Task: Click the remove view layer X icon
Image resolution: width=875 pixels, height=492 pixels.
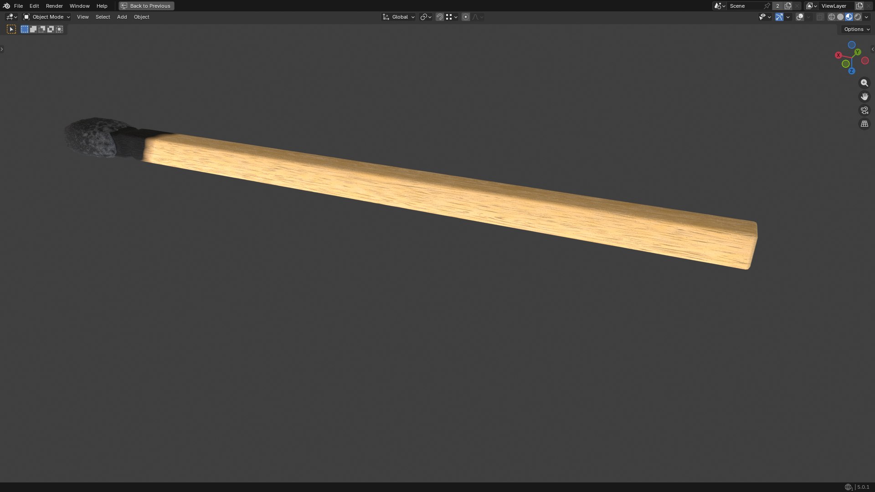Action: [869, 6]
